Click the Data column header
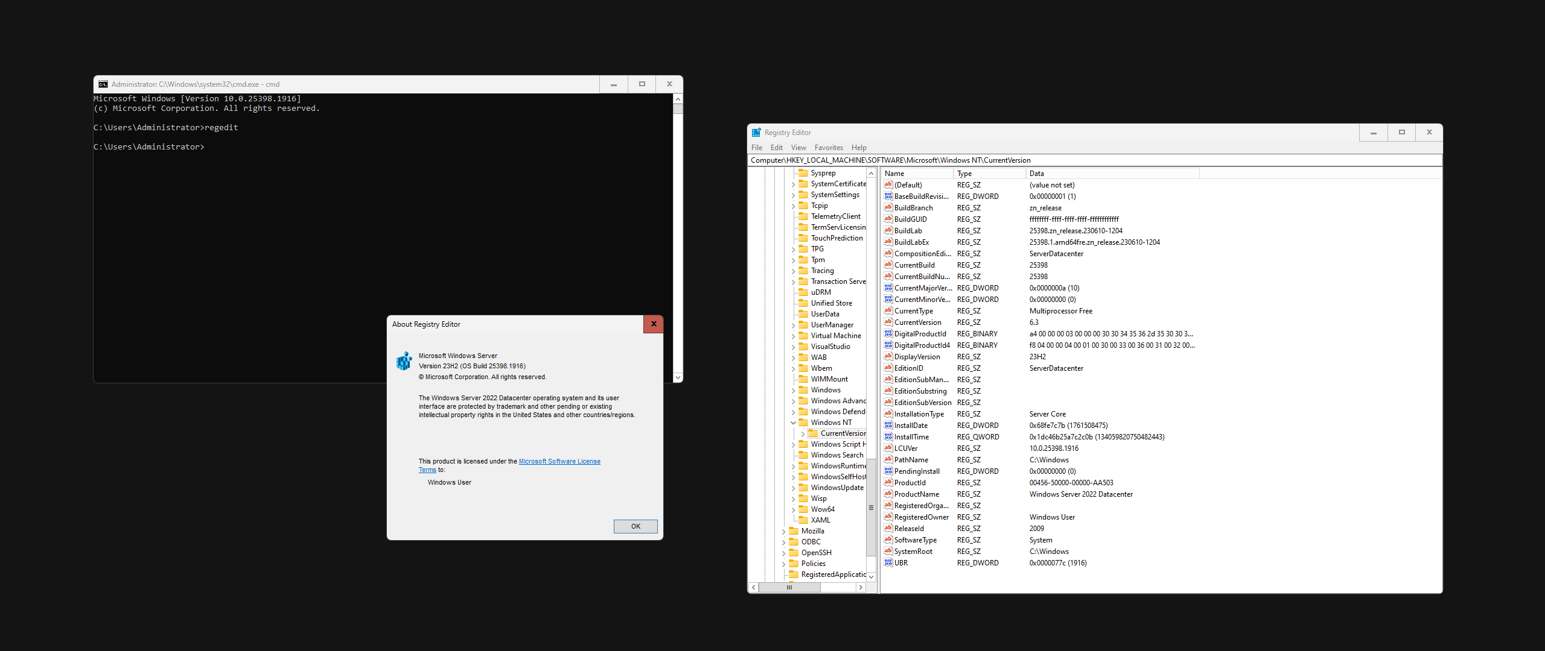The image size is (1545, 651). pyautogui.click(x=1036, y=174)
